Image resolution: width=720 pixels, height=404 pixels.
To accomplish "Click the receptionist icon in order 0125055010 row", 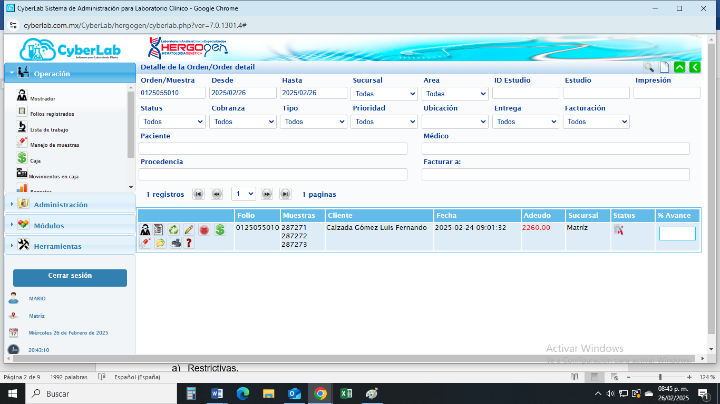I will (x=145, y=230).
